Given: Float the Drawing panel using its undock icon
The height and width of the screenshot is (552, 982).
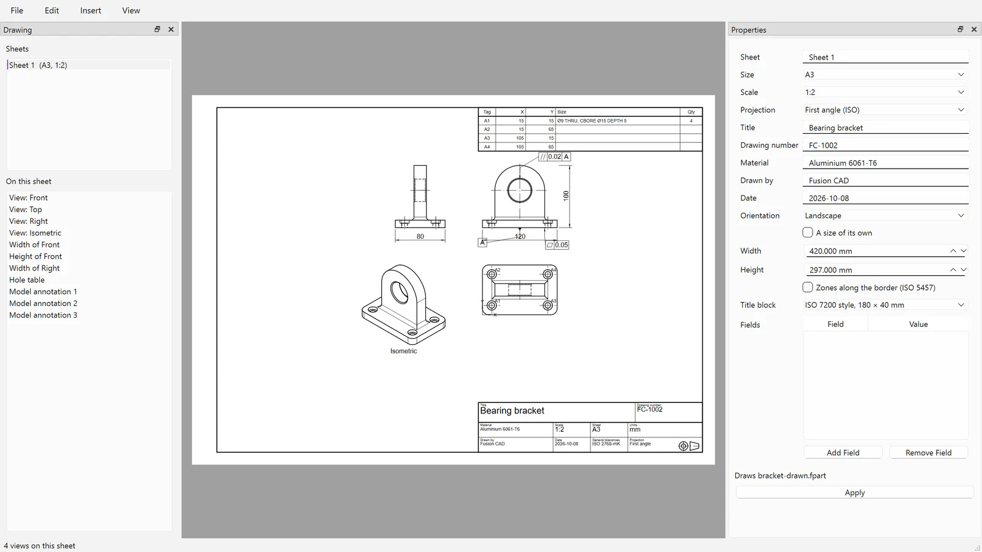Looking at the screenshot, I should [x=157, y=29].
